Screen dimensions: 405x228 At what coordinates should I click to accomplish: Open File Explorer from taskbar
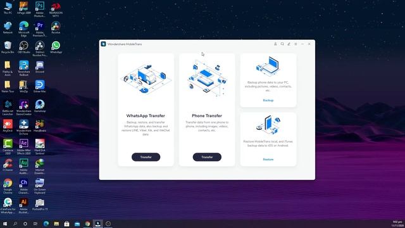(x=56, y=224)
